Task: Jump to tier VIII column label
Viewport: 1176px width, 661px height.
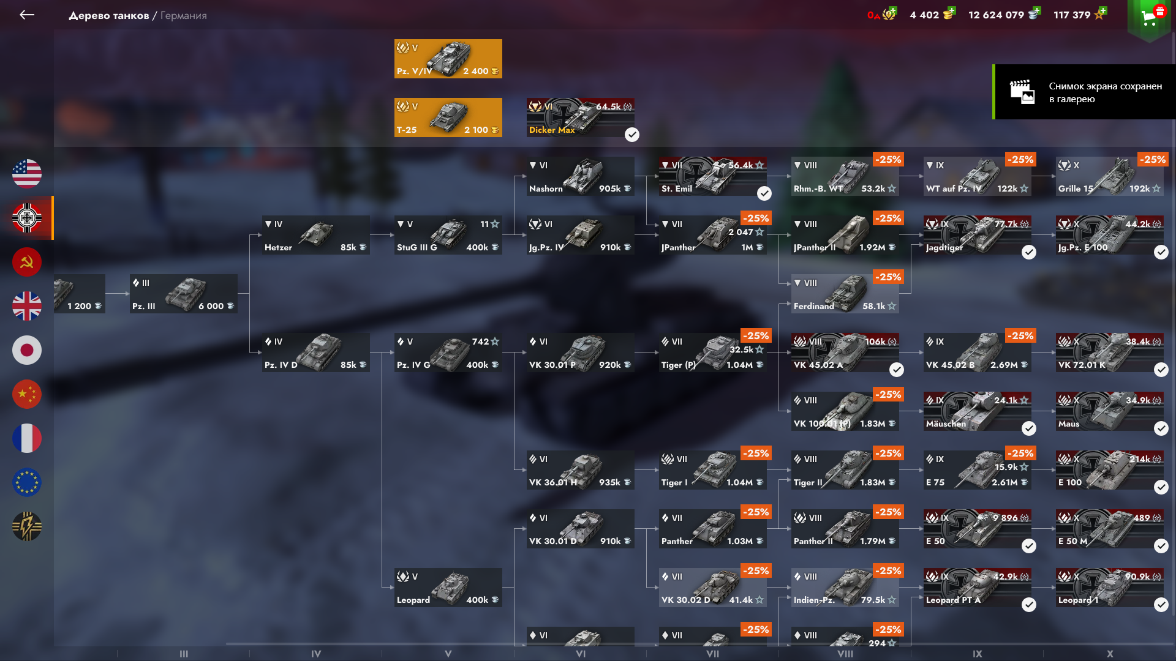Action: click(x=845, y=654)
